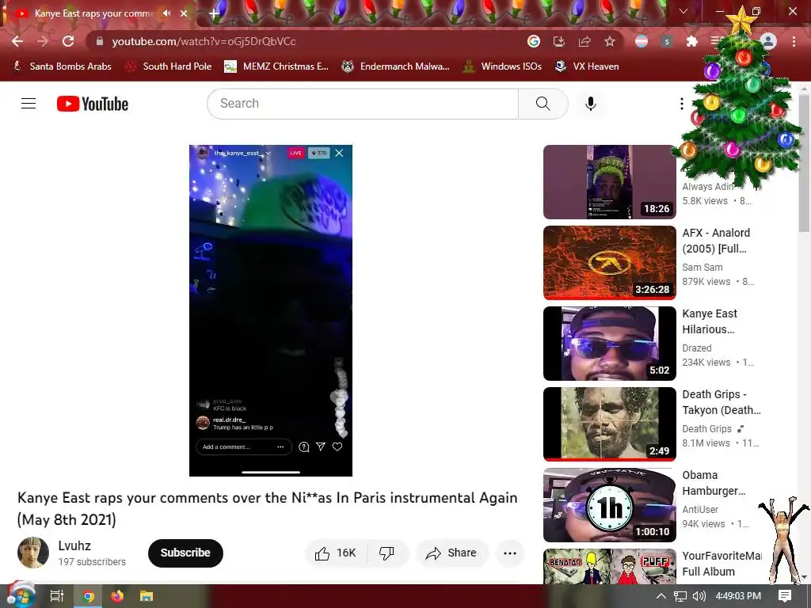Click the AntiUser channel name
Viewport: 811px width, 608px height.
[x=700, y=509]
